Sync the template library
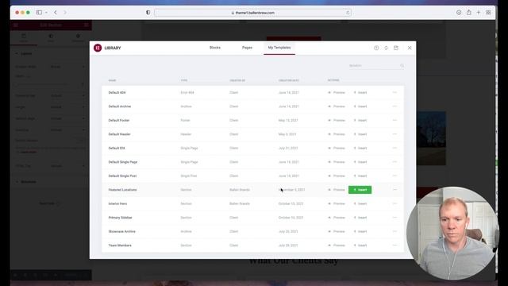Viewport: 508px width, 286px height. pyautogui.click(x=386, y=48)
